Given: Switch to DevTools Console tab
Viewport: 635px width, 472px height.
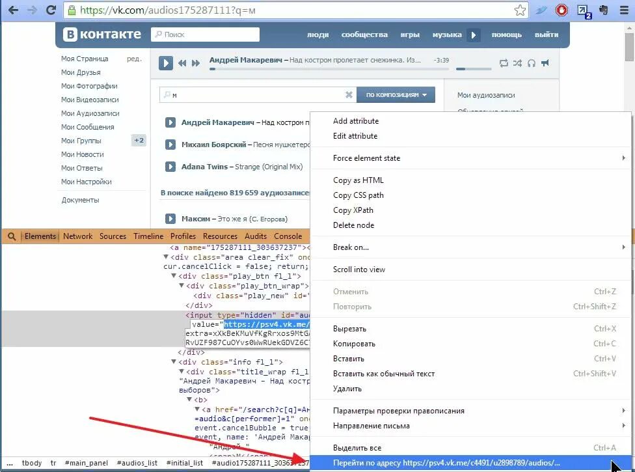Looking at the screenshot, I should (288, 236).
